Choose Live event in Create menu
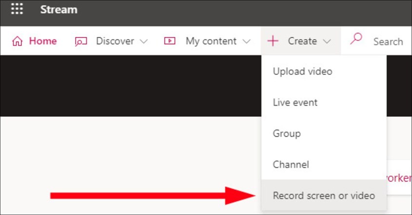Image resolution: width=412 pixels, height=215 pixels. (324, 102)
